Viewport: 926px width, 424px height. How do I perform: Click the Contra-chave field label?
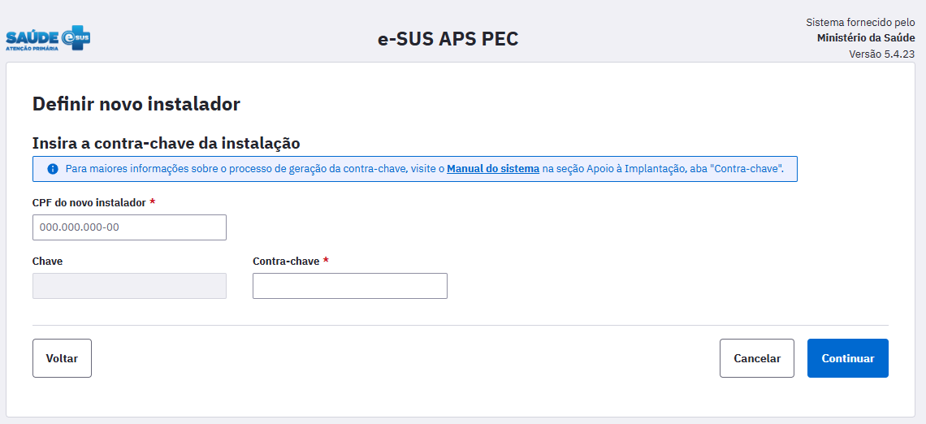click(286, 262)
